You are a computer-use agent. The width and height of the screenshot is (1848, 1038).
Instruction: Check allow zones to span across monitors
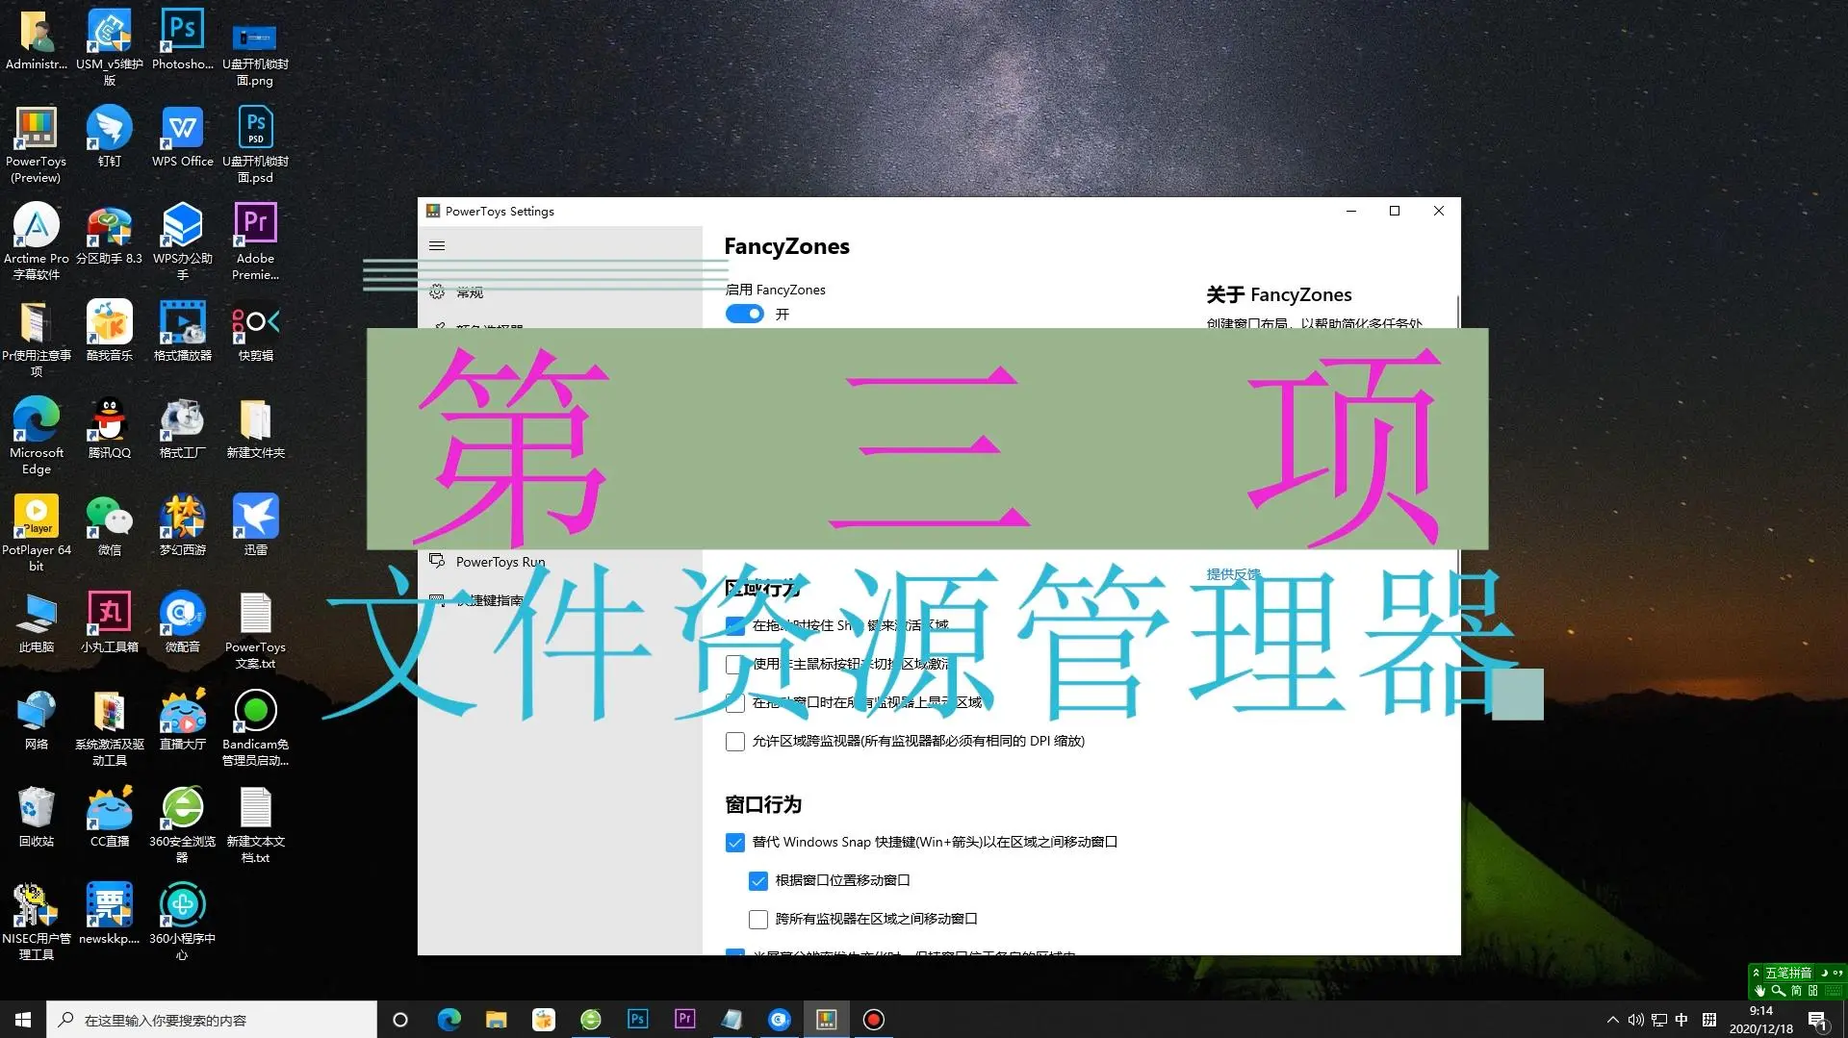[735, 741]
